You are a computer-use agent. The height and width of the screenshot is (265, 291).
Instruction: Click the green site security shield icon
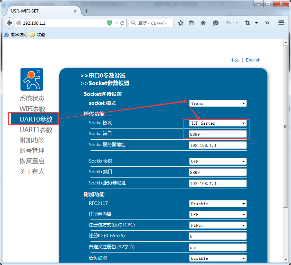(109, 23)
